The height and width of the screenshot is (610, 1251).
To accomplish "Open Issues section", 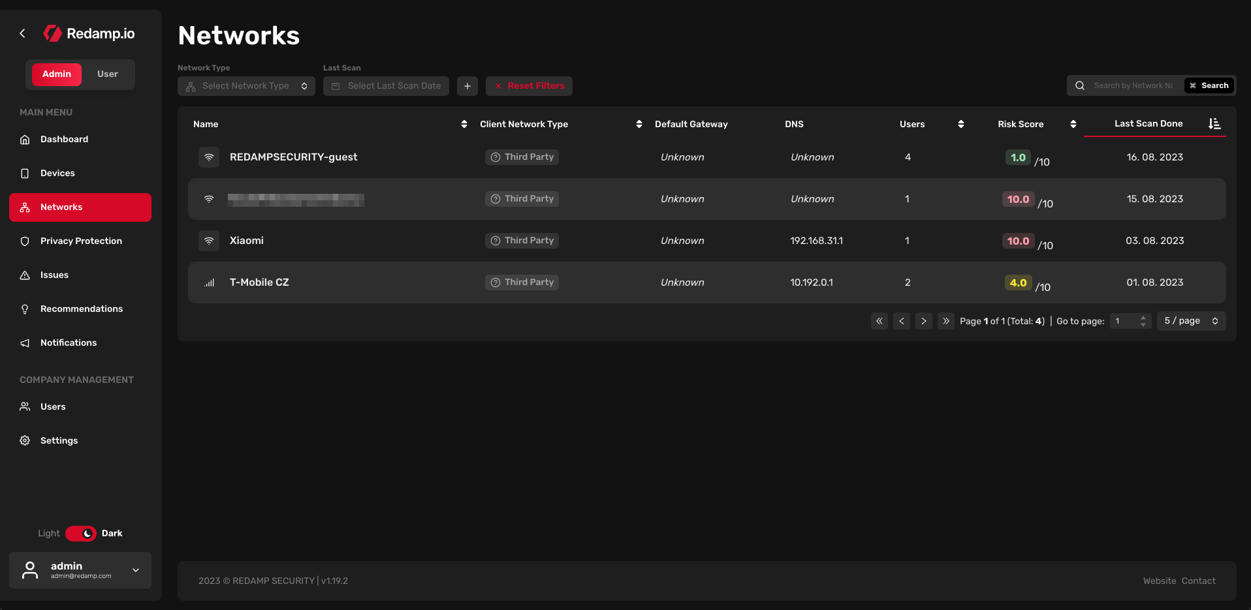I will tap(80, 275).
